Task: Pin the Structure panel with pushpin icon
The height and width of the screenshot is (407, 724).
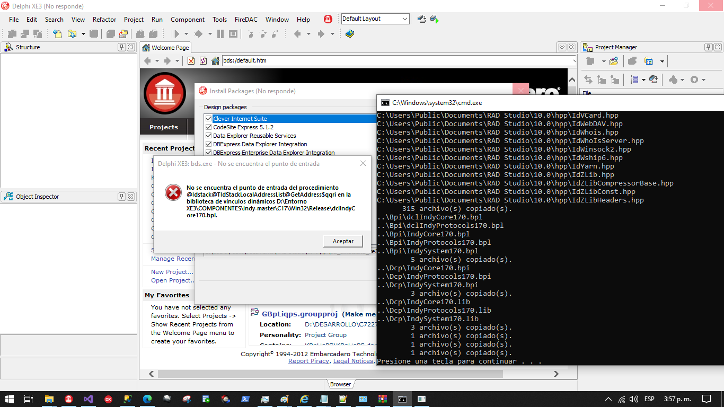Action: pyautogui.click(x=121, y=47)
